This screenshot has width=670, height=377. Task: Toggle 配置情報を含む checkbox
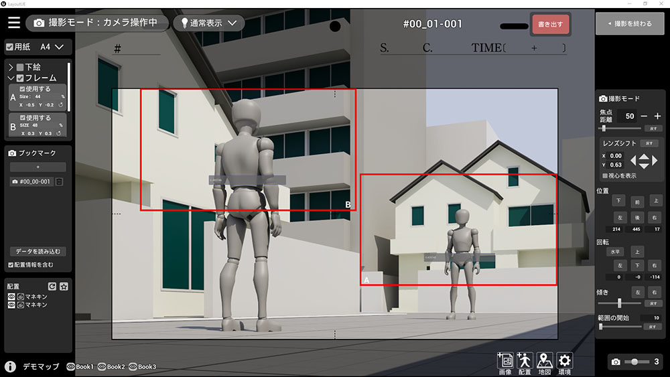click(10, 265)
